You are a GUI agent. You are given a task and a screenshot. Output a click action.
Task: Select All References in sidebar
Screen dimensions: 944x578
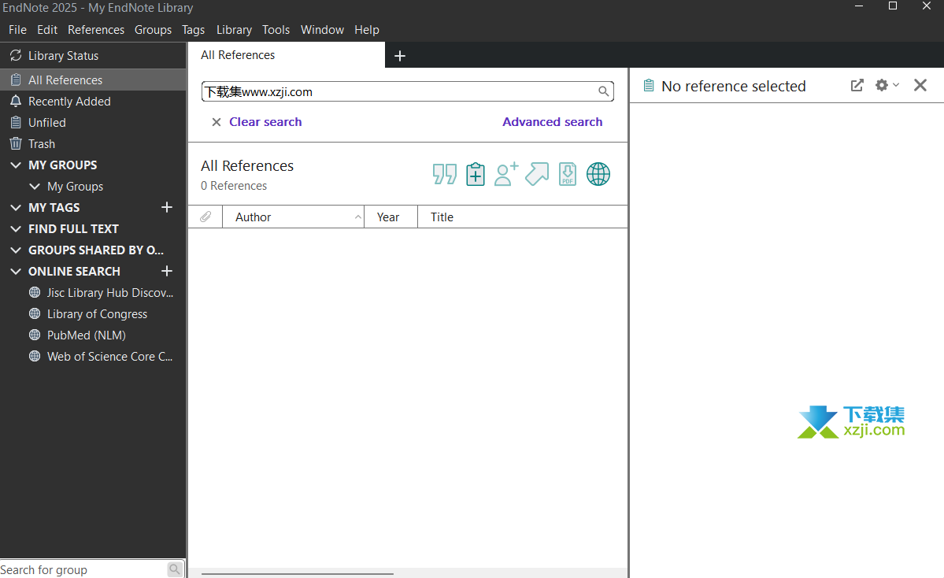93,80
